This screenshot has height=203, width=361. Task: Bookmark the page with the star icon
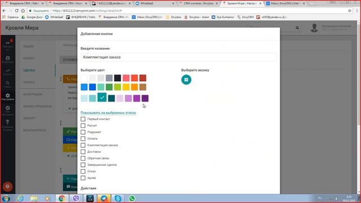click(x=350, y=11)
